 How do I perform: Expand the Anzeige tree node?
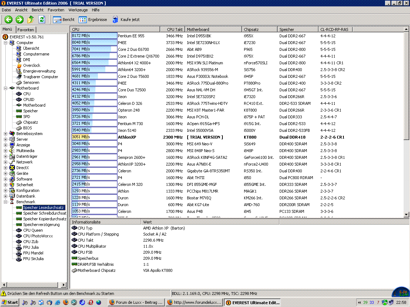tap(5, 145)
